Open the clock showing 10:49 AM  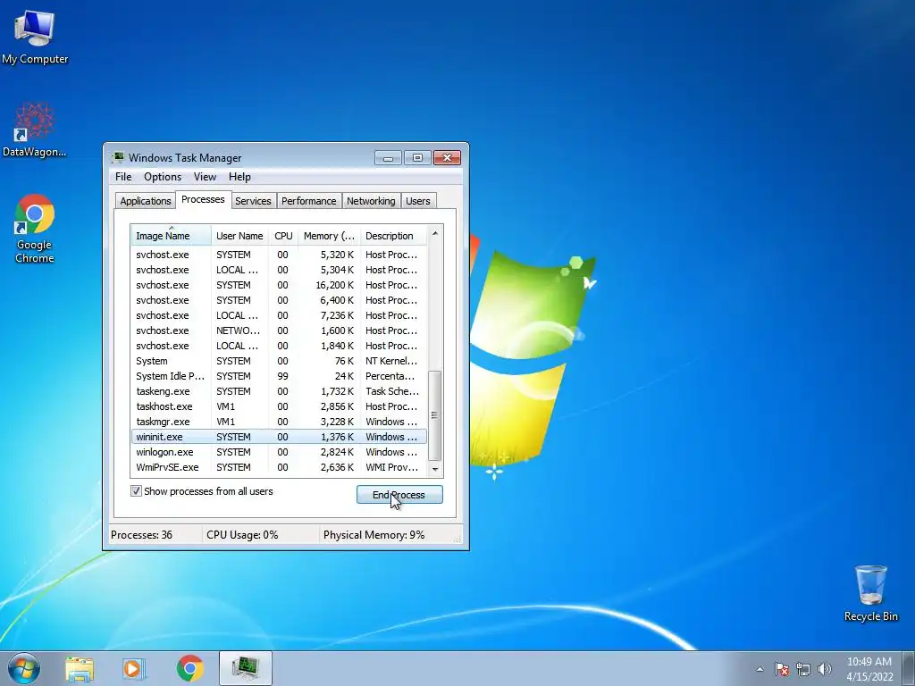pyautogui.click(x=869, y=668)
